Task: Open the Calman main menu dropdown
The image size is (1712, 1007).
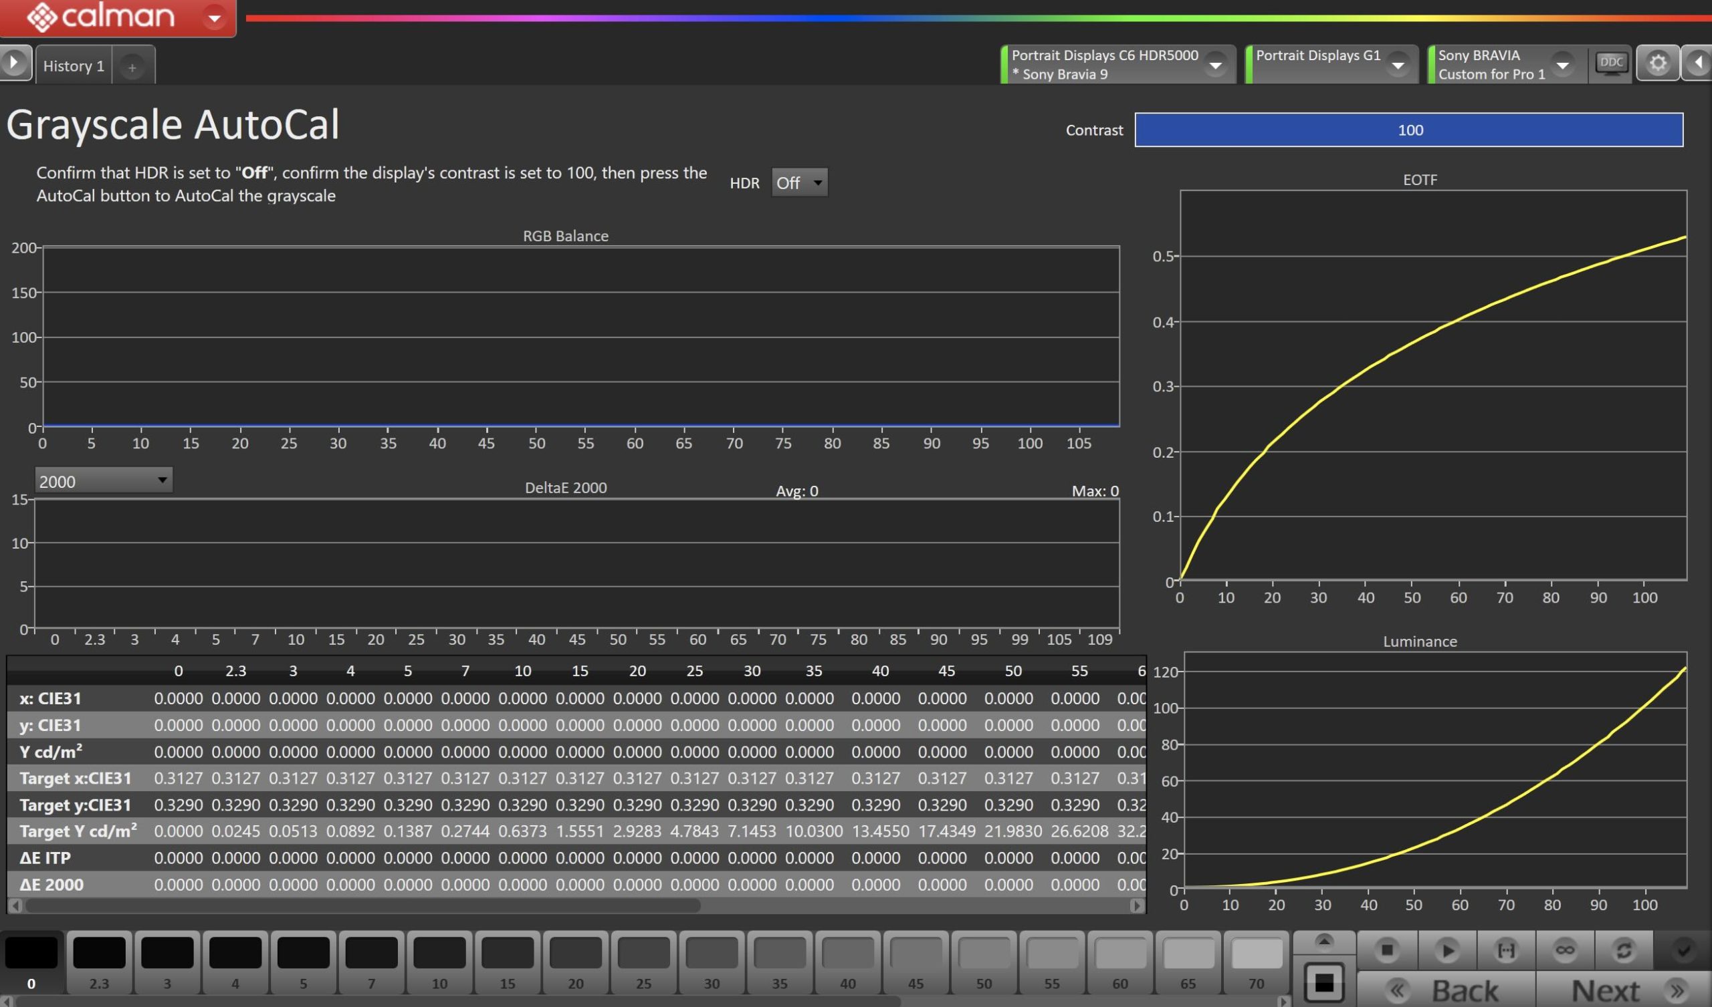Action: click(x=215, y=17)
